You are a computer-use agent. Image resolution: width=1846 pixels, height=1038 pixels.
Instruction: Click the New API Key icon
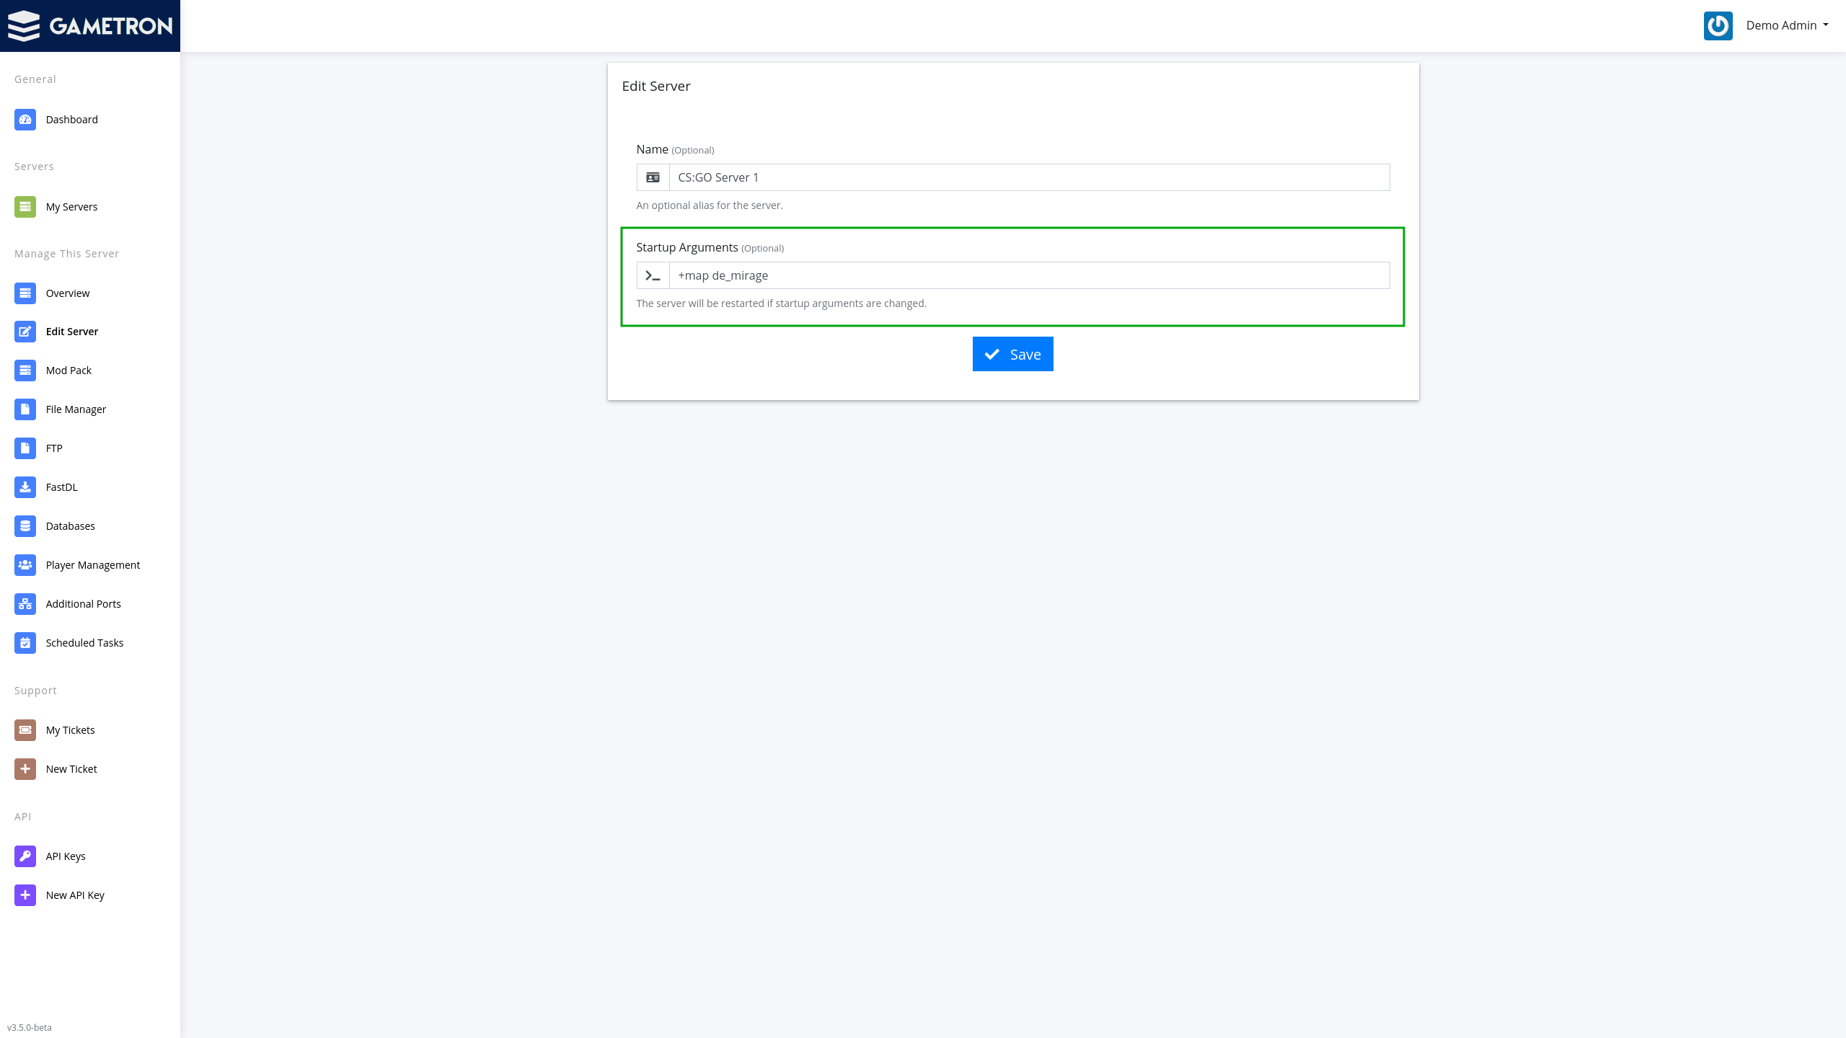point(25,895)
